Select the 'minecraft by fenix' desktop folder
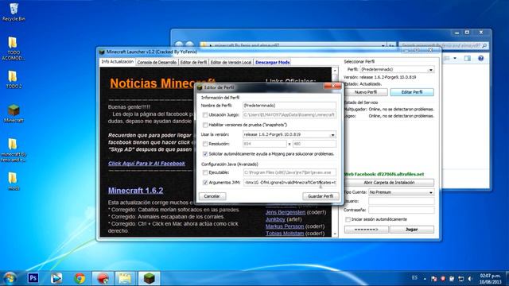Image resolution: width=509 pixels, height=286 pixels. tap(14, 150)
